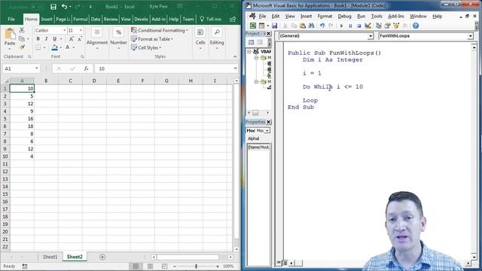Decrease font size with smaller A
The height and width of the screenshot is (271, 482).
(x=79, y=39)
